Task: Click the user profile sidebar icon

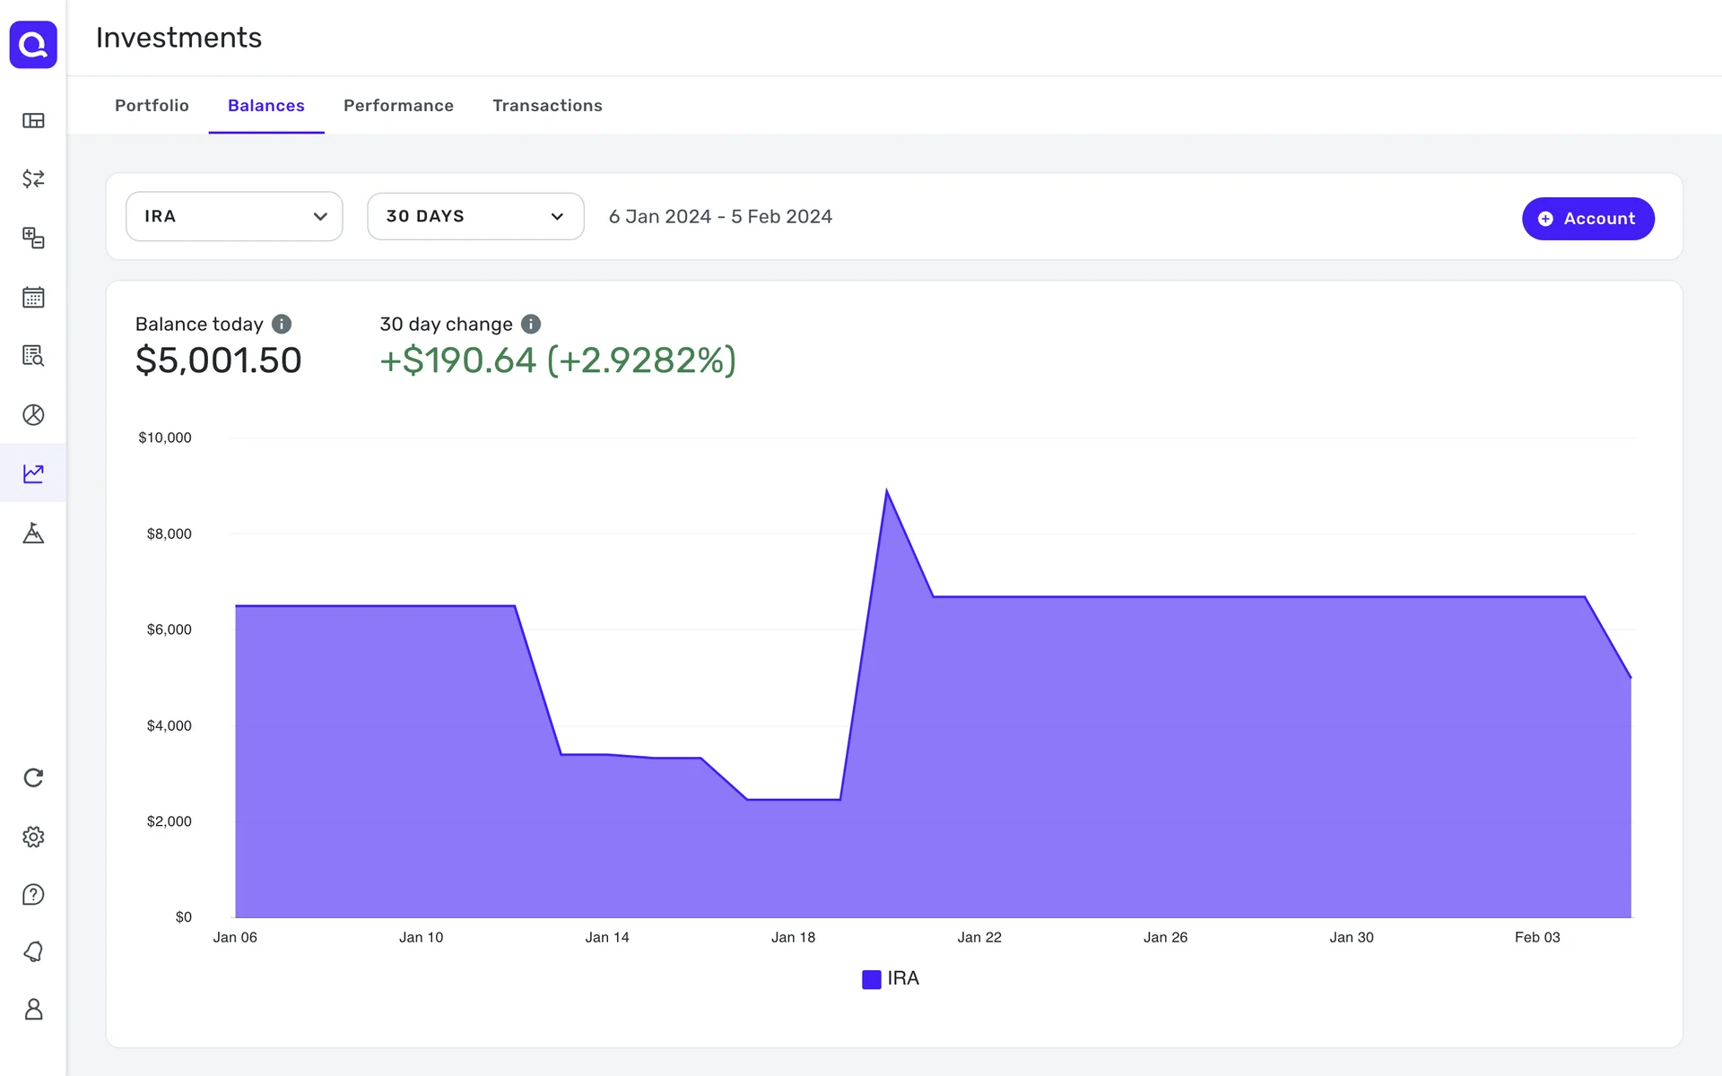Action: tap(33, 1009)
